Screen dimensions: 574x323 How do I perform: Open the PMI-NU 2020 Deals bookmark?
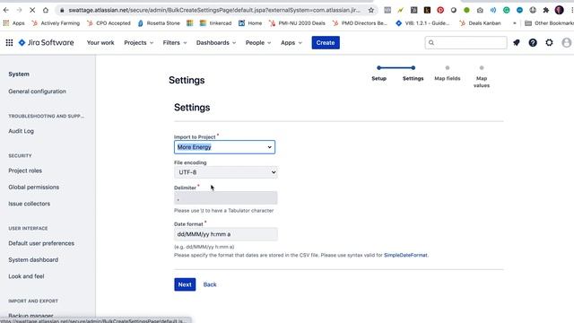point(297,23)
